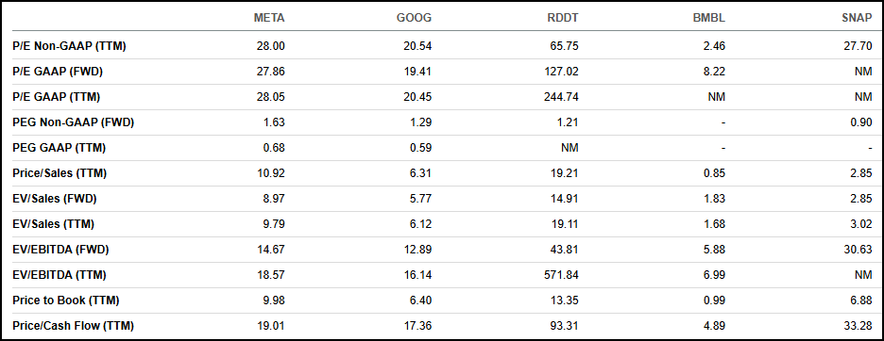Click GOOG's 17.36 Price/Cash Flow value
The image size is (884, 341).
click(417, 325)
